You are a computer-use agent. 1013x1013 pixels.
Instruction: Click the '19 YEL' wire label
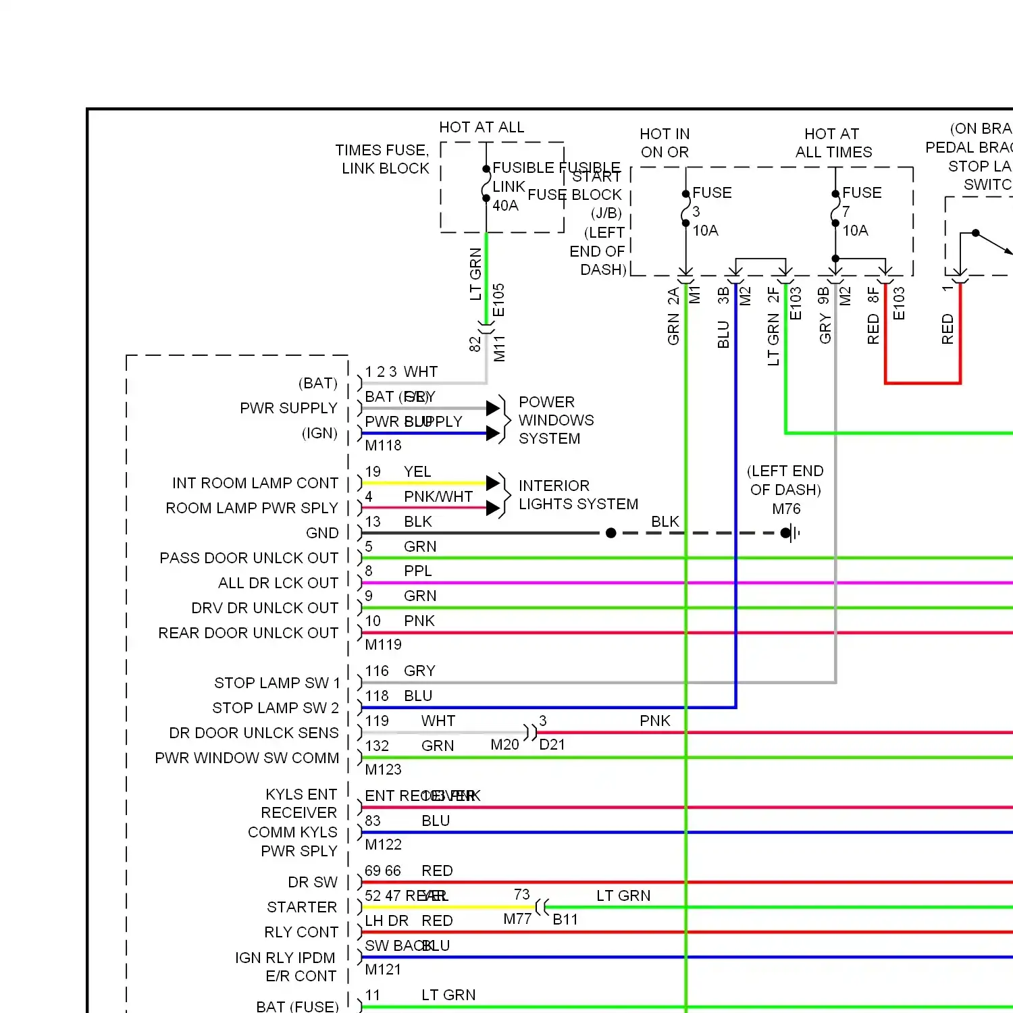(398, 471)
